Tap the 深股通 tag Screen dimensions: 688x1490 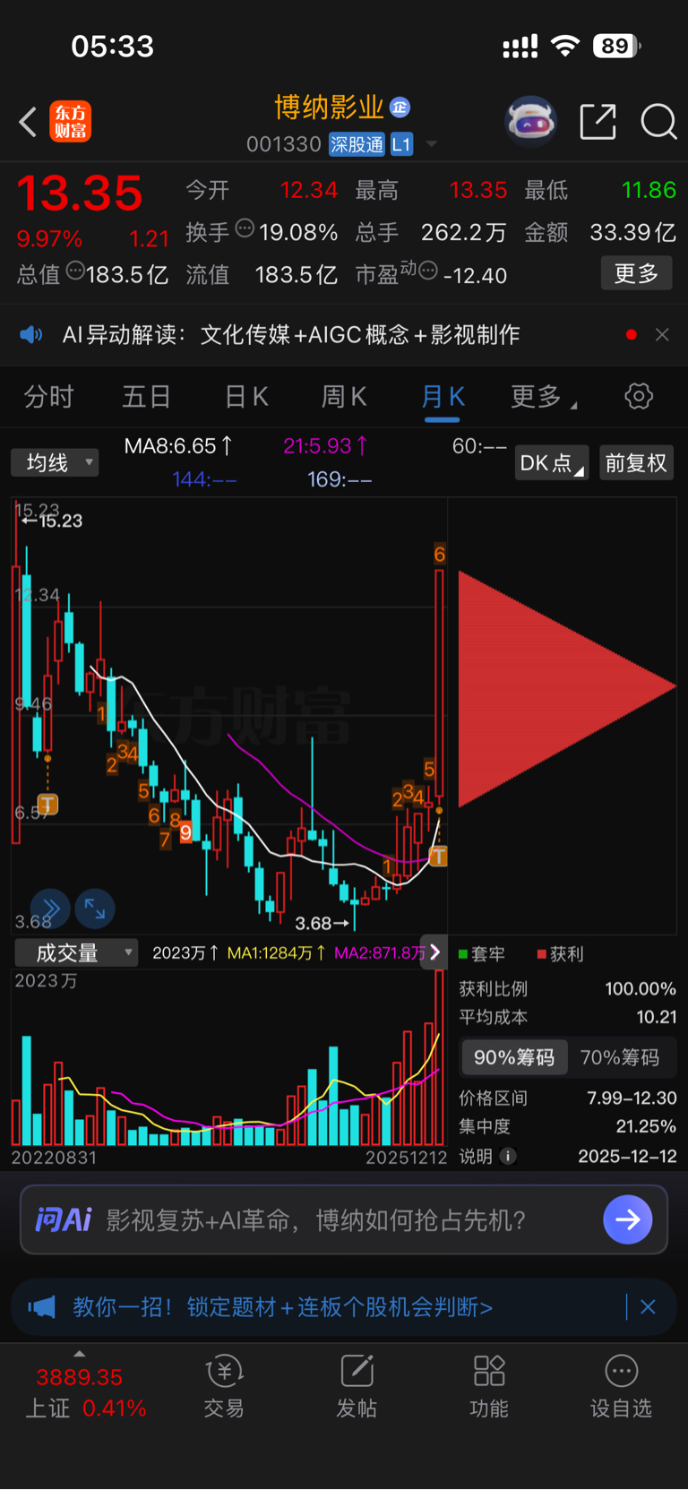(357, 144)
